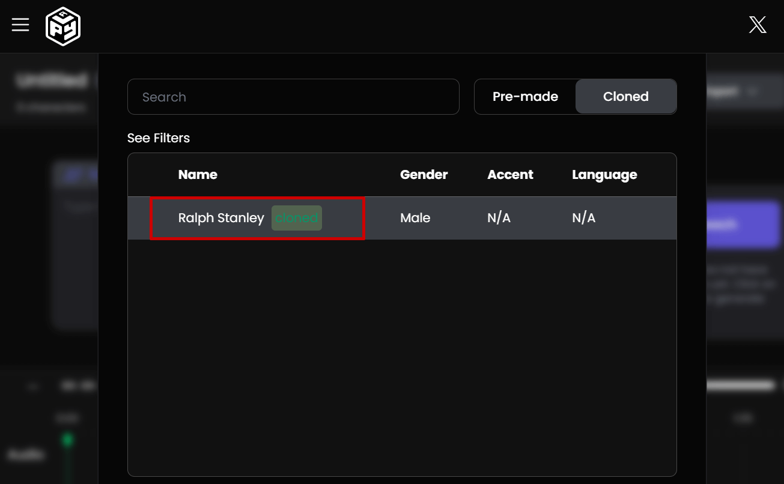784x484 pixels.
Task: Click into the voice Search field
Action: tap(293, 97)
